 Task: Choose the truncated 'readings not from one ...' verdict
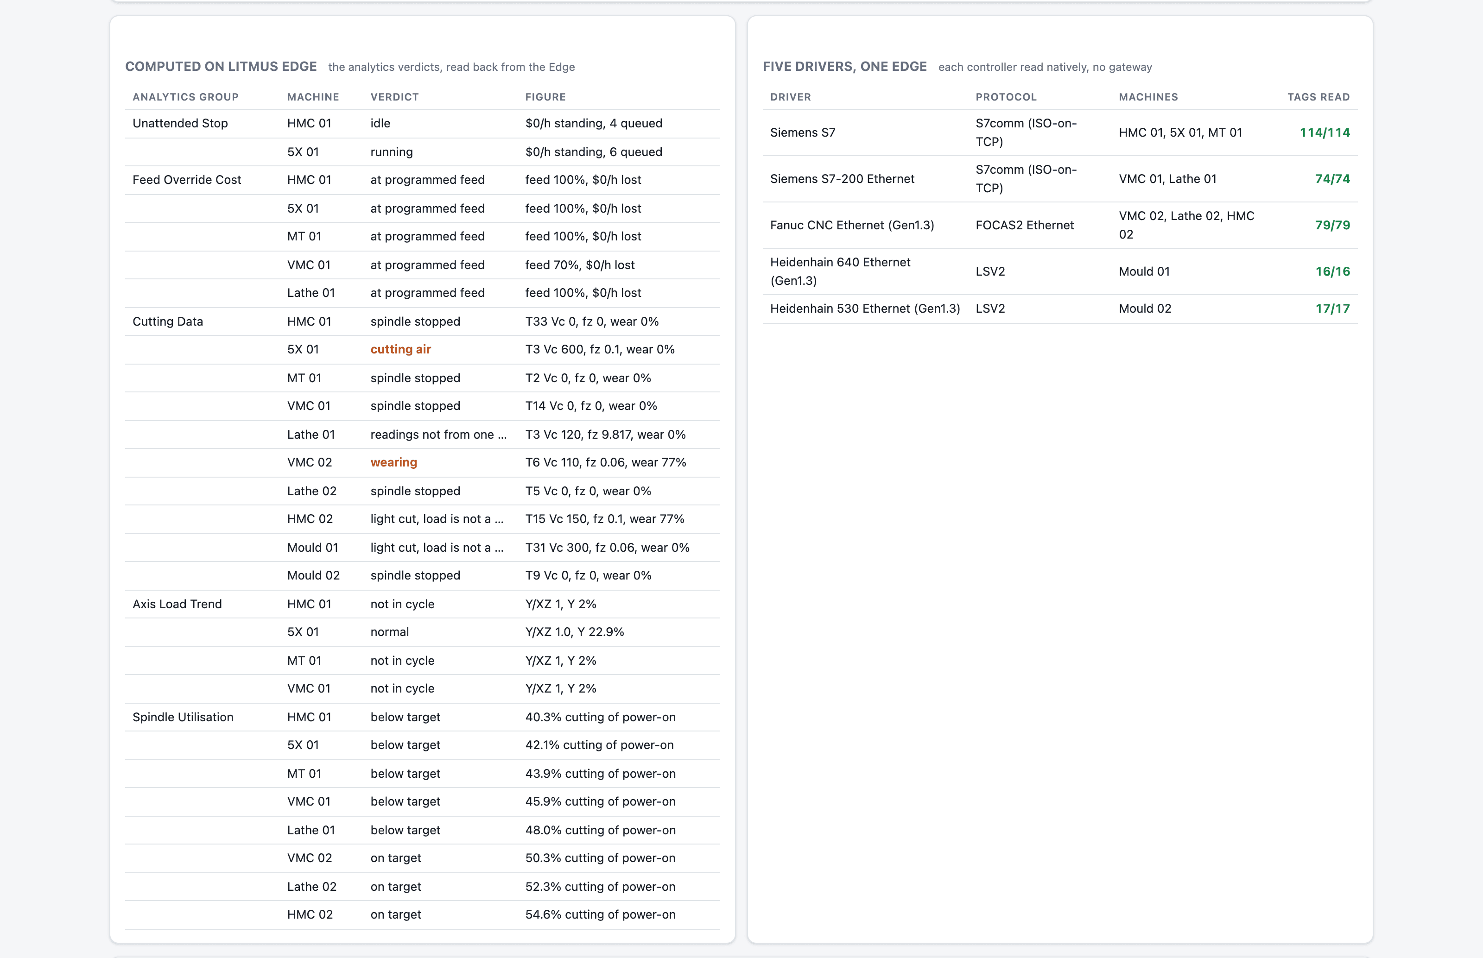coord(438,435)
